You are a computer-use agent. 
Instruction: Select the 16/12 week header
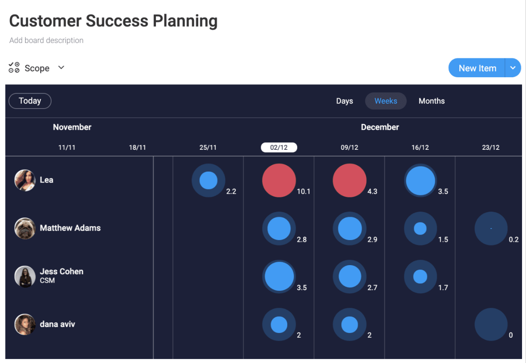[420, 147]
